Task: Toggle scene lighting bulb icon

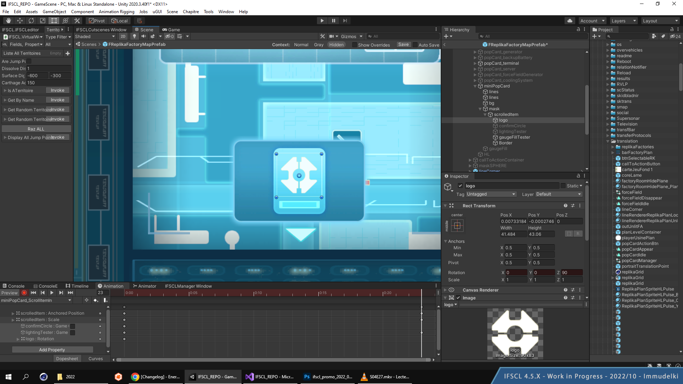Action: tap(134, 36)
